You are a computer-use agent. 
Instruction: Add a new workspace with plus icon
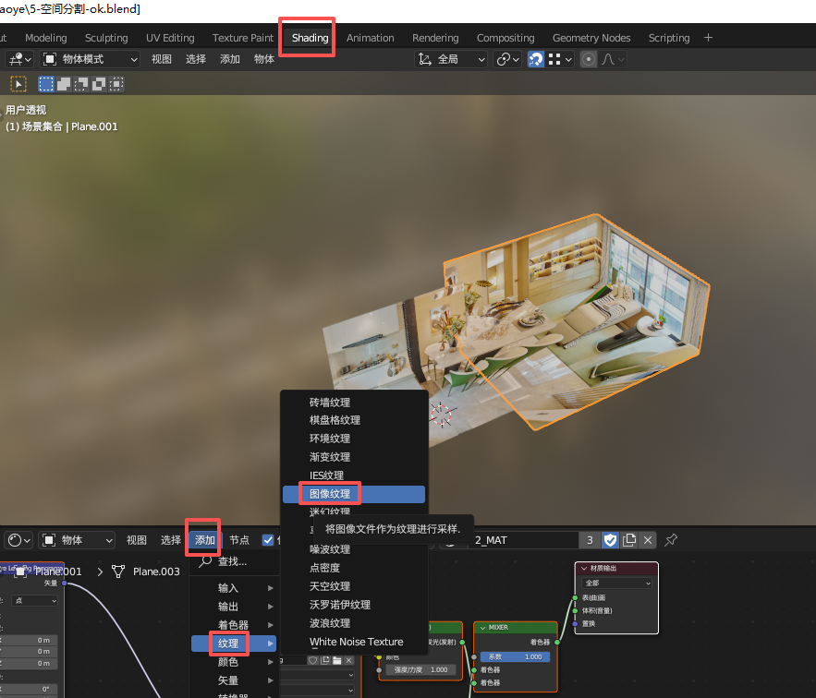708,38
